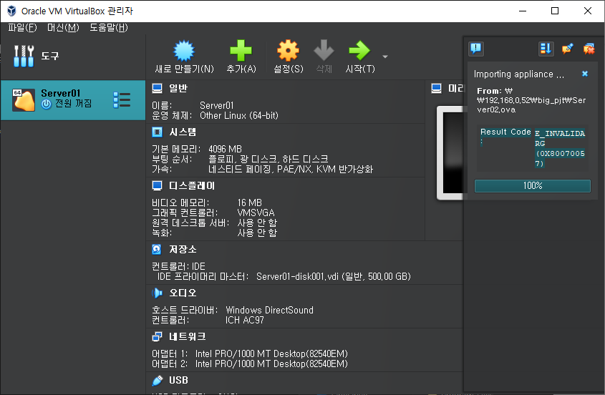The width and height of the screenshot is (605, 395).
Task: Click 네스티드 페이징 acceleration value
Action: pyautogui.click(x=291, y=169)
